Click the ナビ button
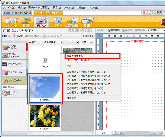 tap(147, 12)
